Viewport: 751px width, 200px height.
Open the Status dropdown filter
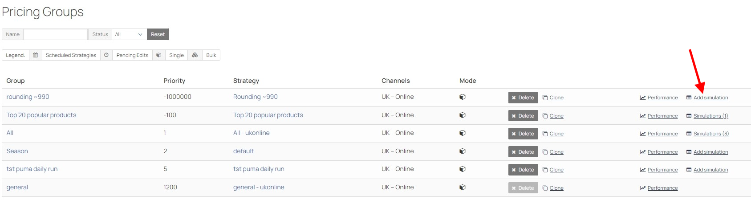point(129,34)
